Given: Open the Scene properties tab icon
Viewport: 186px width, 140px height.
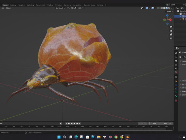Looking at the screenshot, I should tap(176, 68).
